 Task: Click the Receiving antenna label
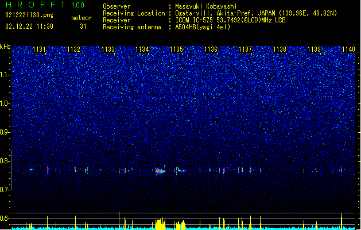click(132, 27)
